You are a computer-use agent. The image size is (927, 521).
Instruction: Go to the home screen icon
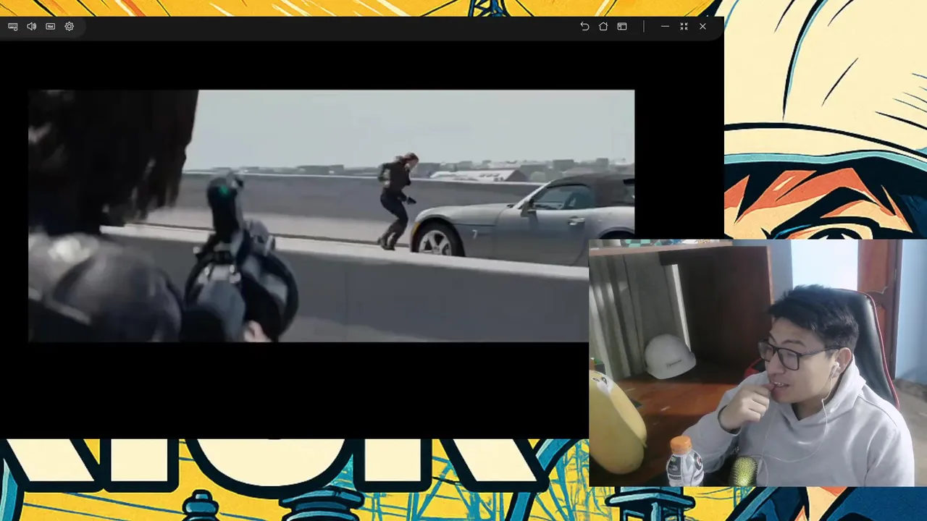tap(603, 26)
